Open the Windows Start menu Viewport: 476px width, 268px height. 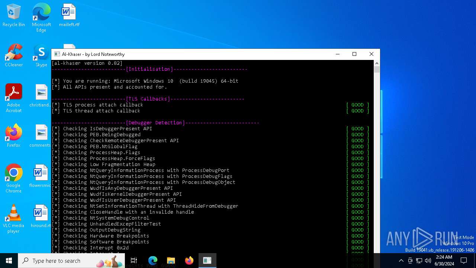9,261
